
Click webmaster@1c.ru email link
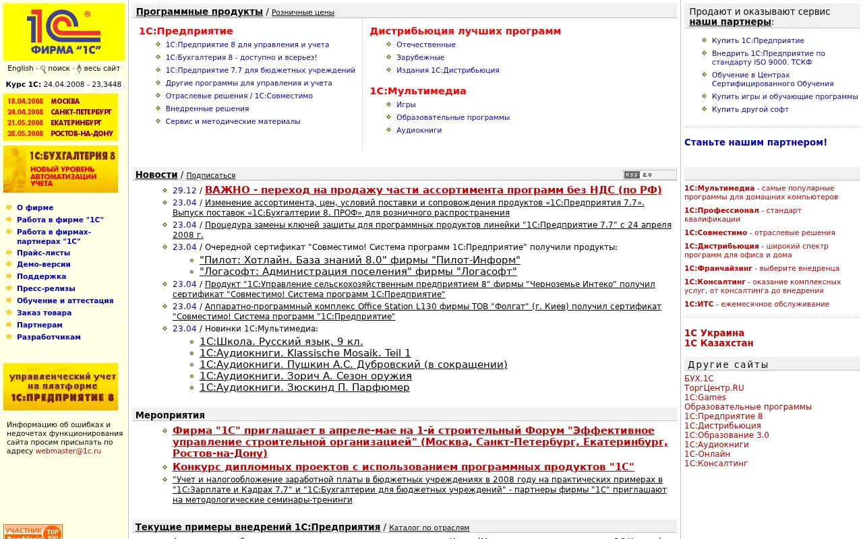69,451
